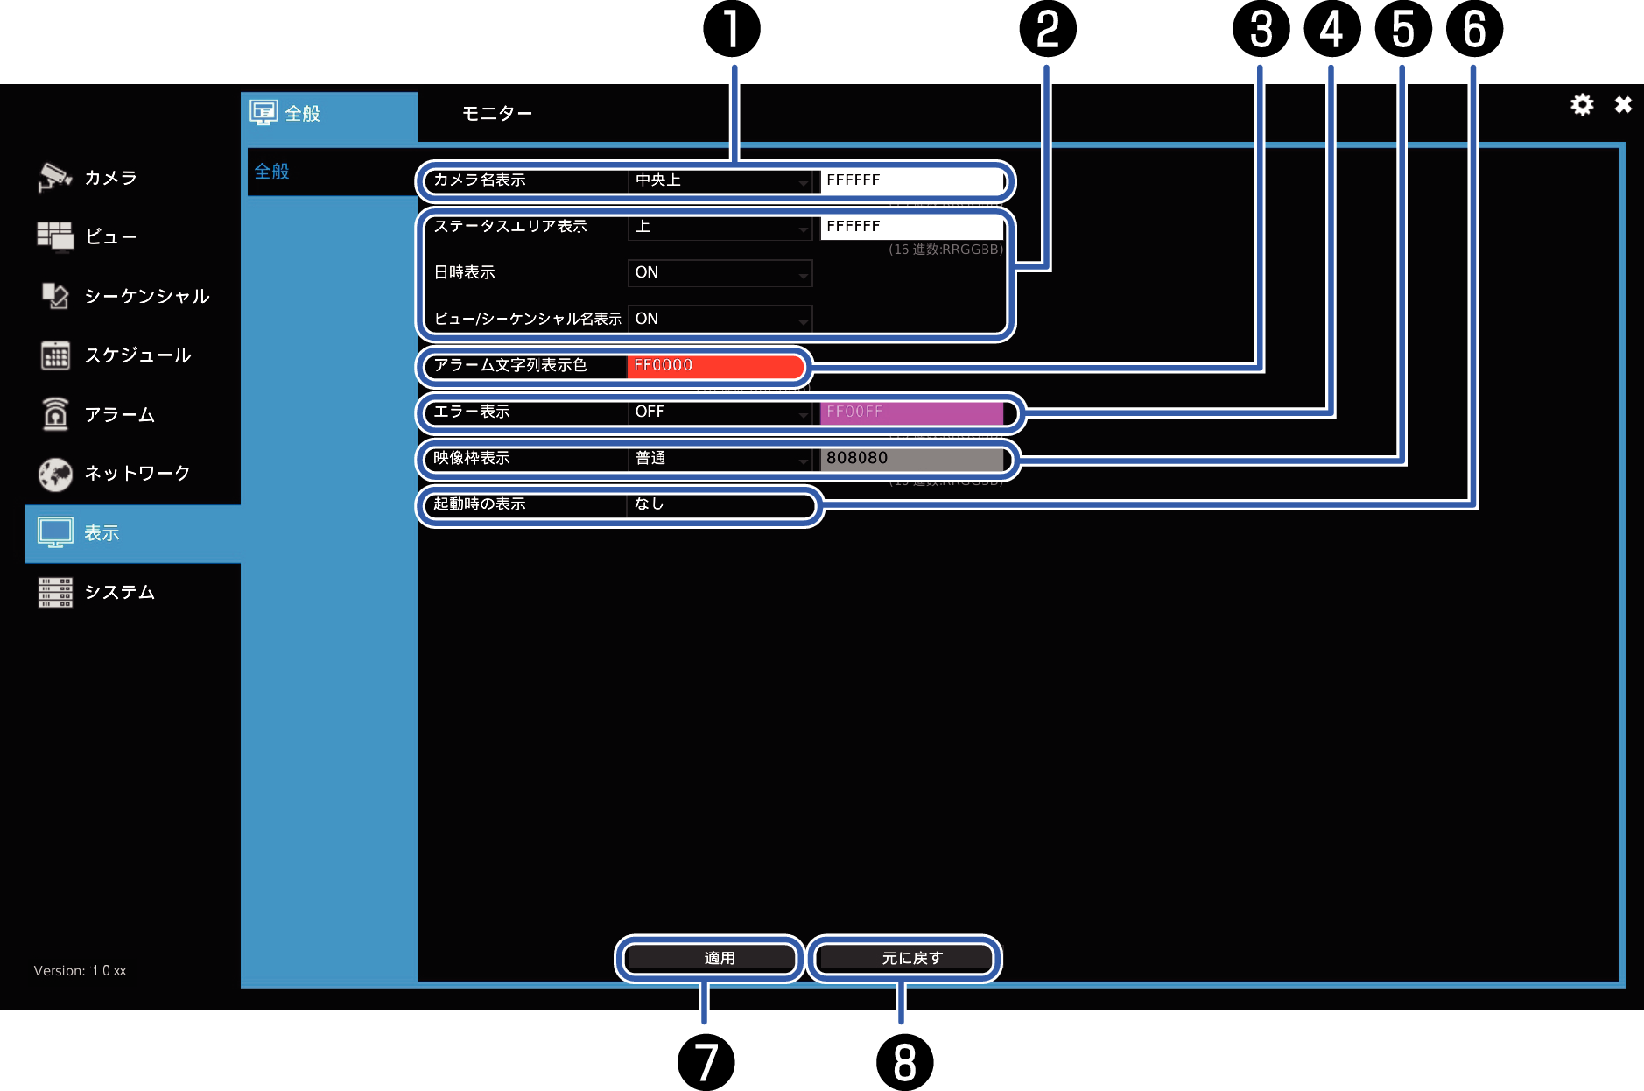Select the アラーム siren icon

pos(55,414)
